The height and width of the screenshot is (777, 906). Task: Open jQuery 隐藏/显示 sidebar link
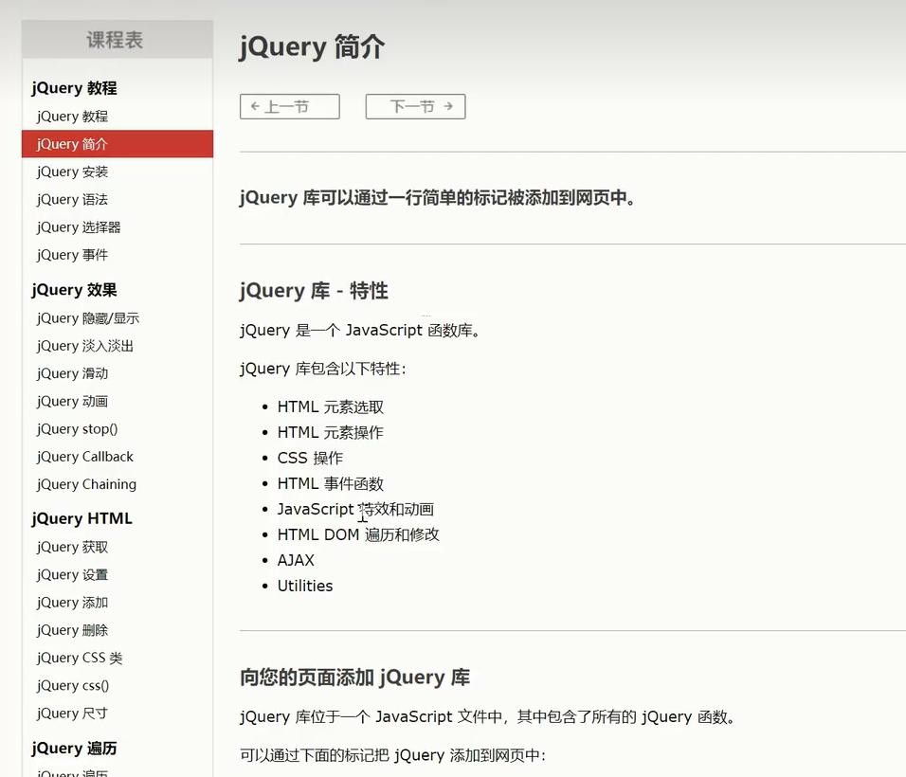(88, 318)
